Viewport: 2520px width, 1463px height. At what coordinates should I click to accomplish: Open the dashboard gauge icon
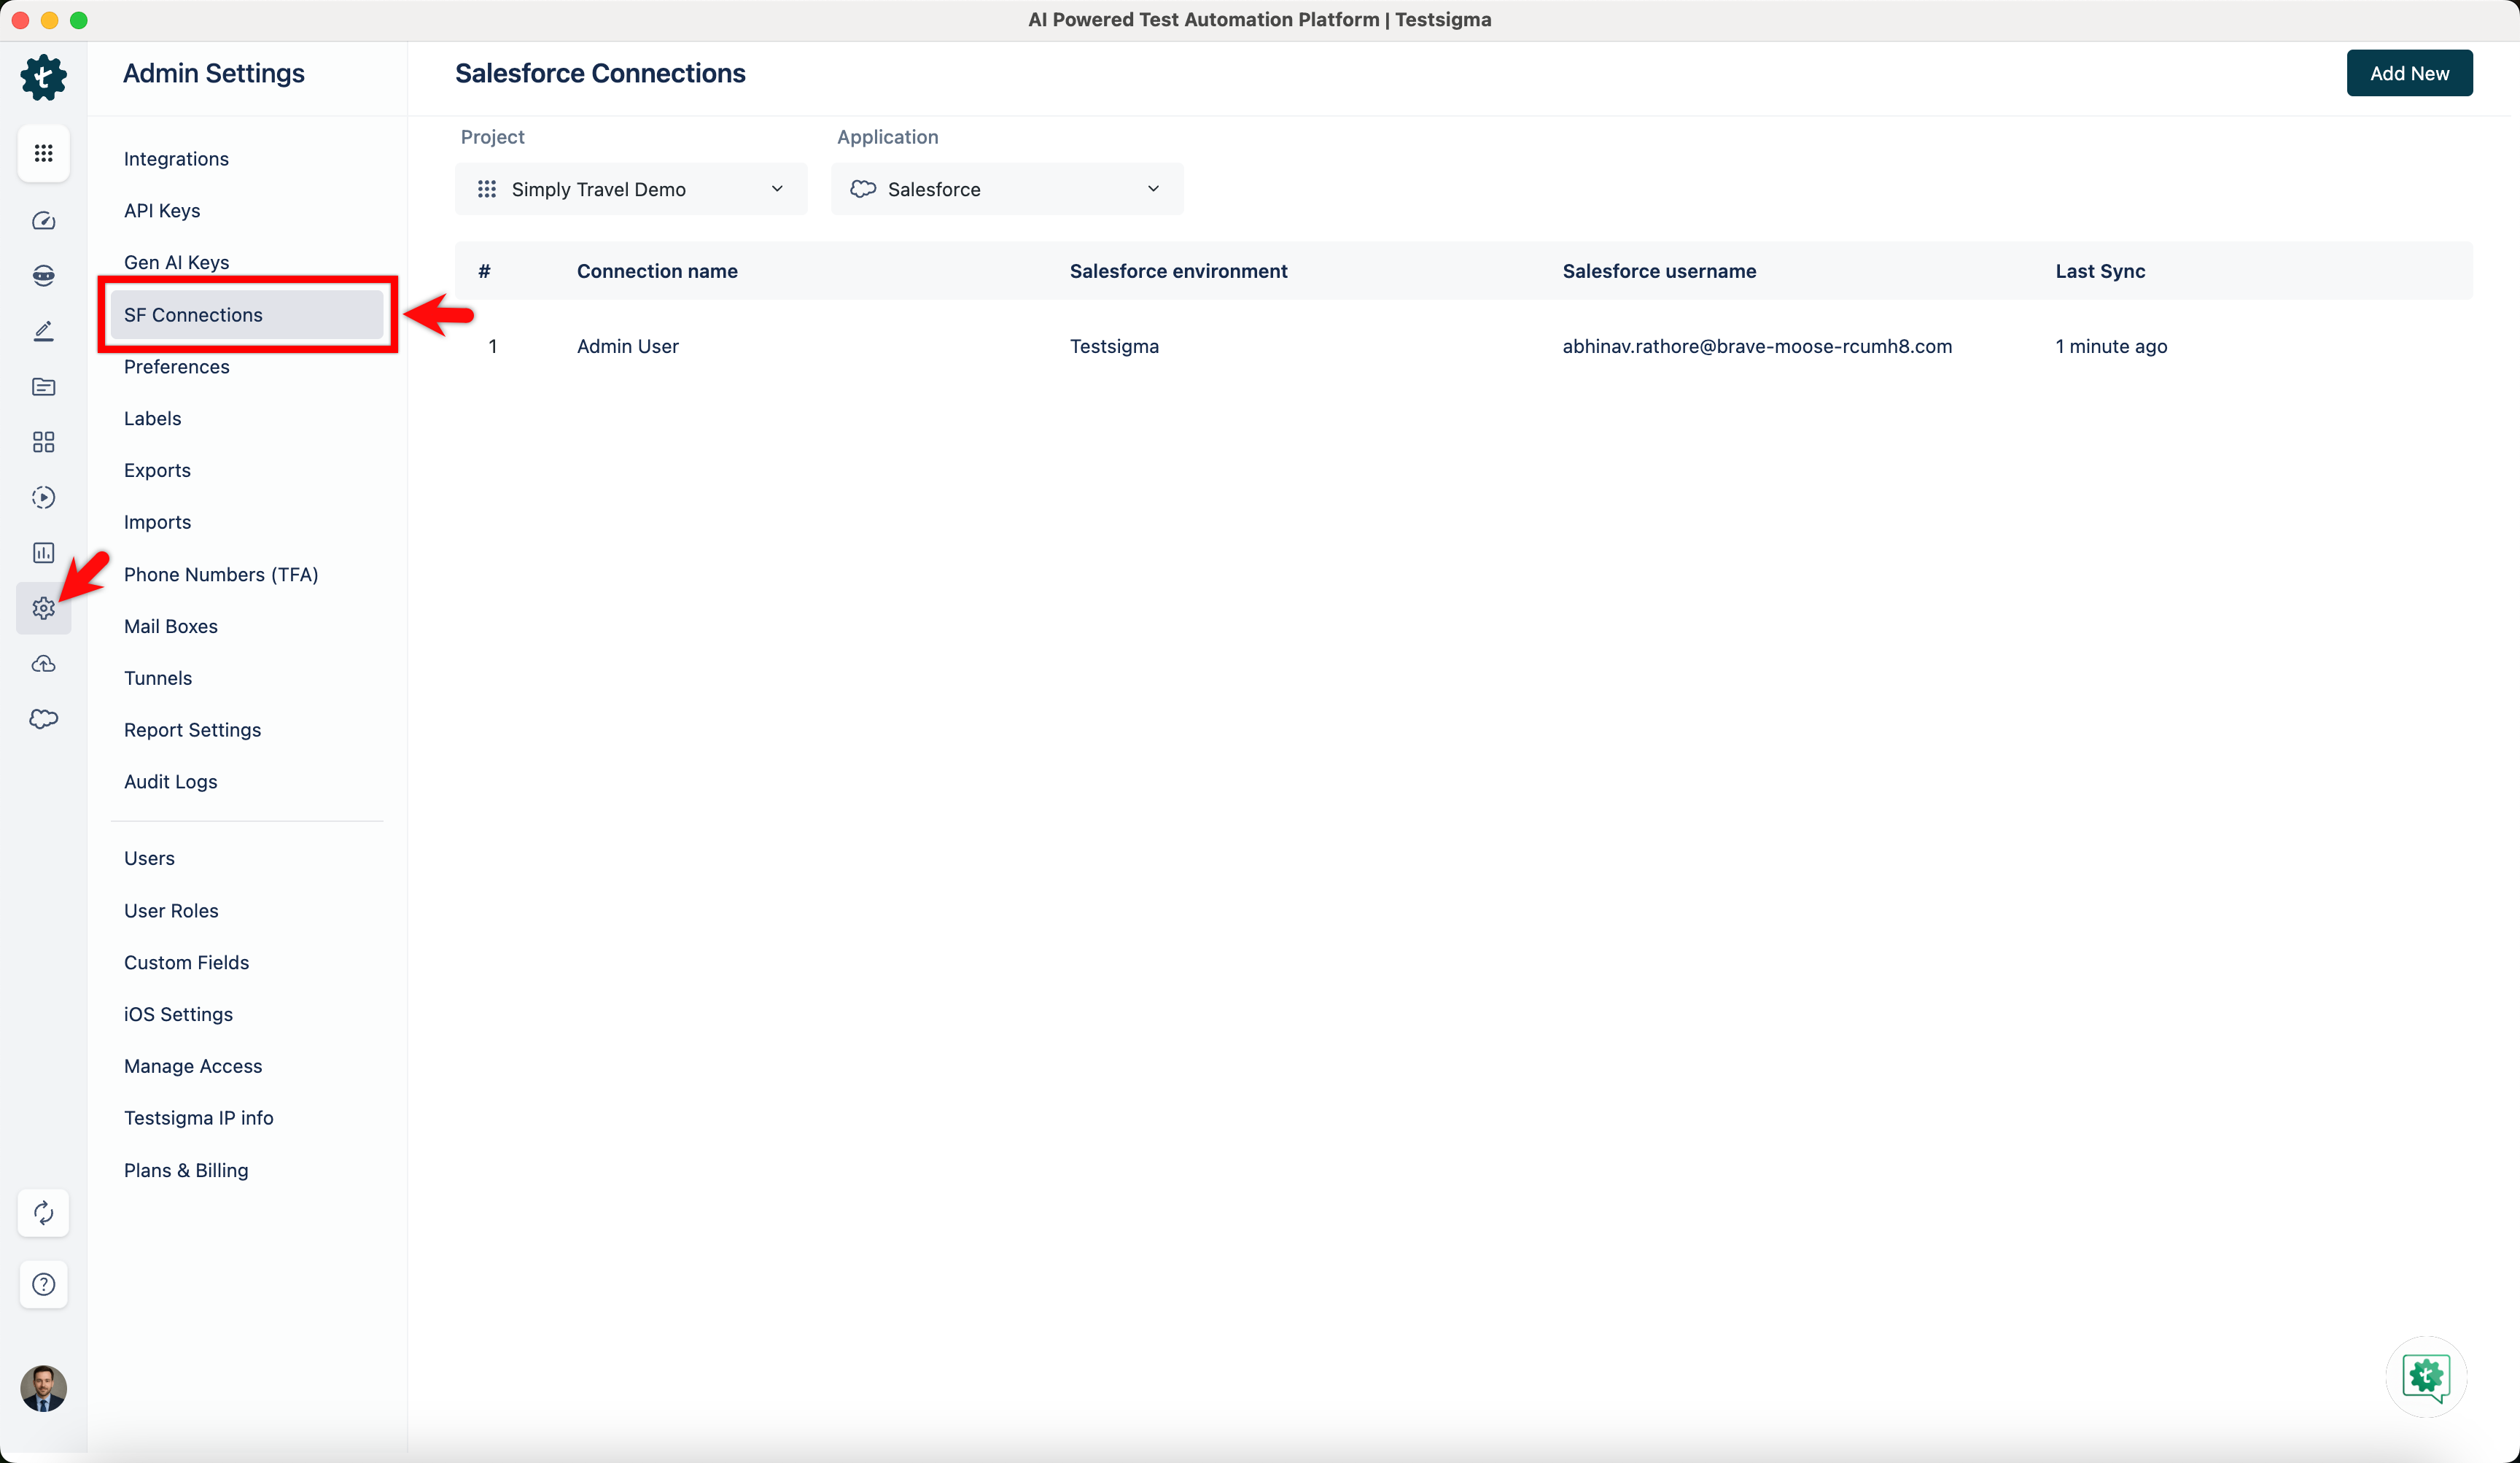point(43,221)
